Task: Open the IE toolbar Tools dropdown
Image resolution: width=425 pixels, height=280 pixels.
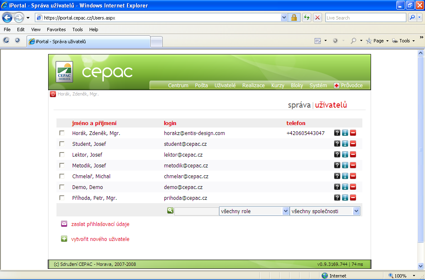Action: [x=403, y=41]
